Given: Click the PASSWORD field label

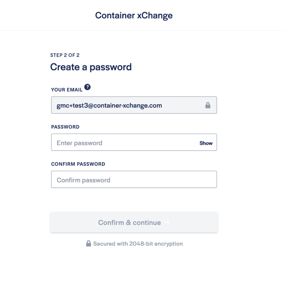Looking at the screenshot, I should (65, 127).
